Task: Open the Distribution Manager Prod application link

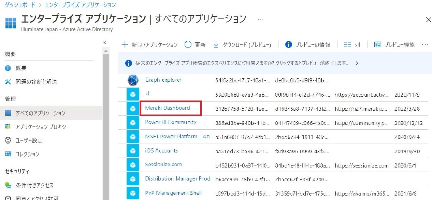Action: tap(178, 179)
